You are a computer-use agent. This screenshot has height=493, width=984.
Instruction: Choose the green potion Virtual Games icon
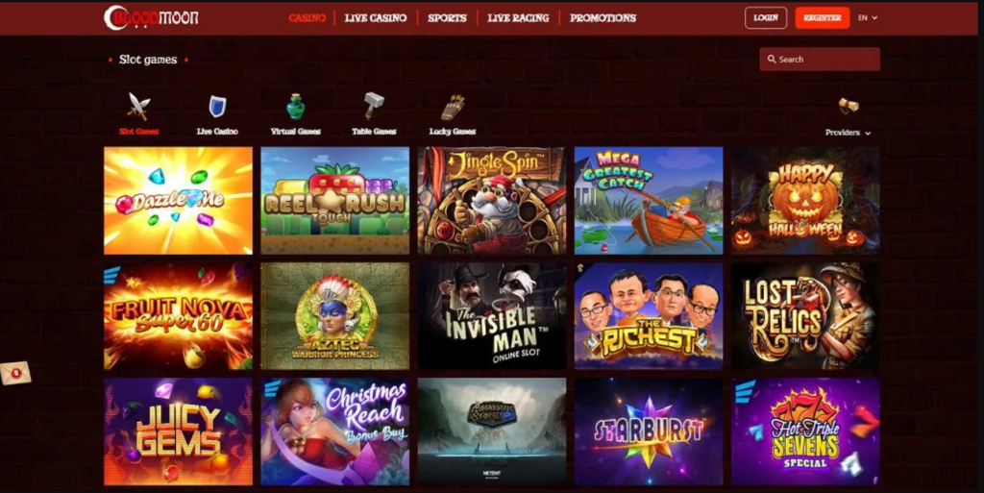296,107
